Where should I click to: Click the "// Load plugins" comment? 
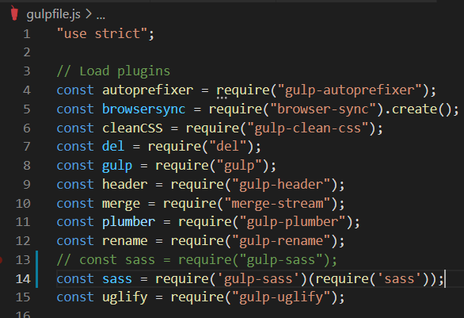click(x=113, y=71)
